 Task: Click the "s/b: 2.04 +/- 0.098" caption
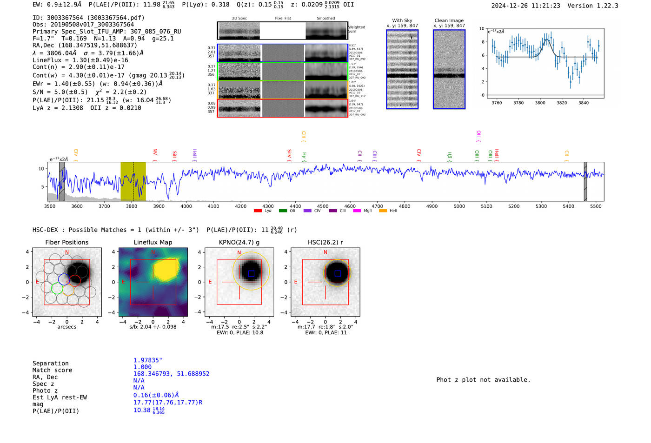coord(153,327)
